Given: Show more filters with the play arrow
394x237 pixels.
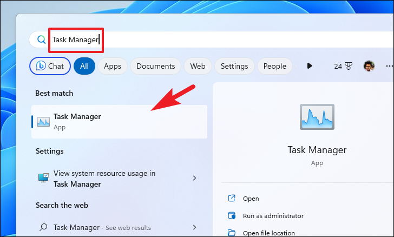Looking at the screenshot, I should tap(310, 66).
